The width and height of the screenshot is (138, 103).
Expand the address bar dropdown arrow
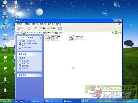click(x=112, y=33)
